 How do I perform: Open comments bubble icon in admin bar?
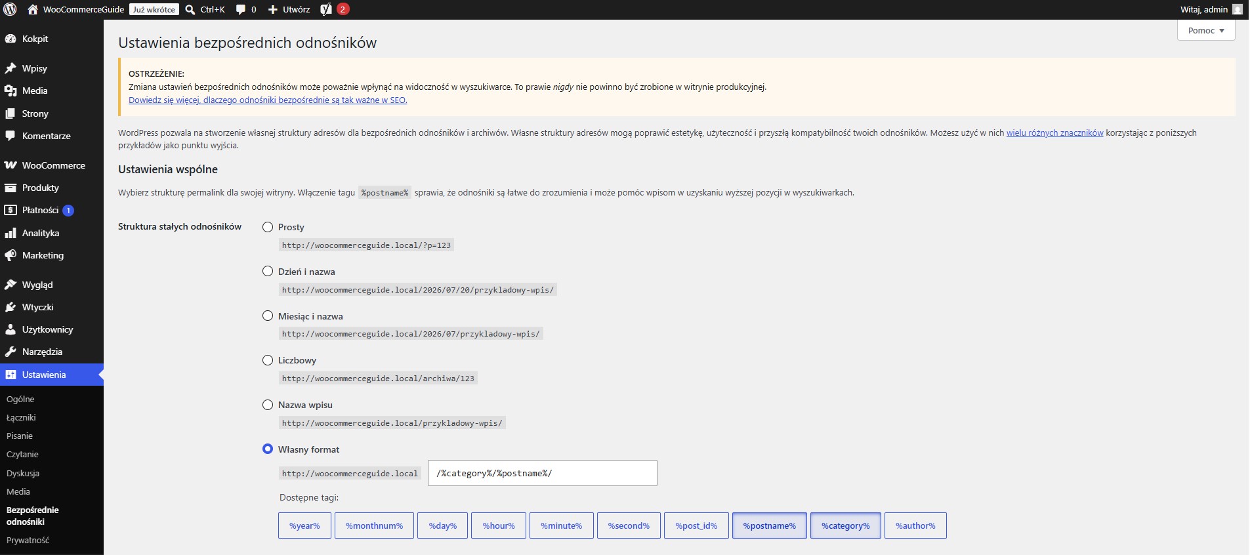(x=241, y=9)
